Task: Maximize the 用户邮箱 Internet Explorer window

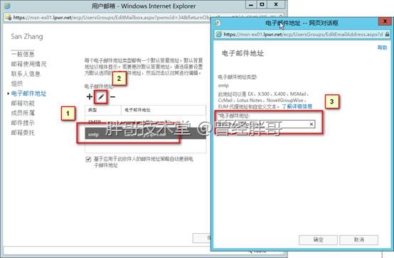Action: 262,5
